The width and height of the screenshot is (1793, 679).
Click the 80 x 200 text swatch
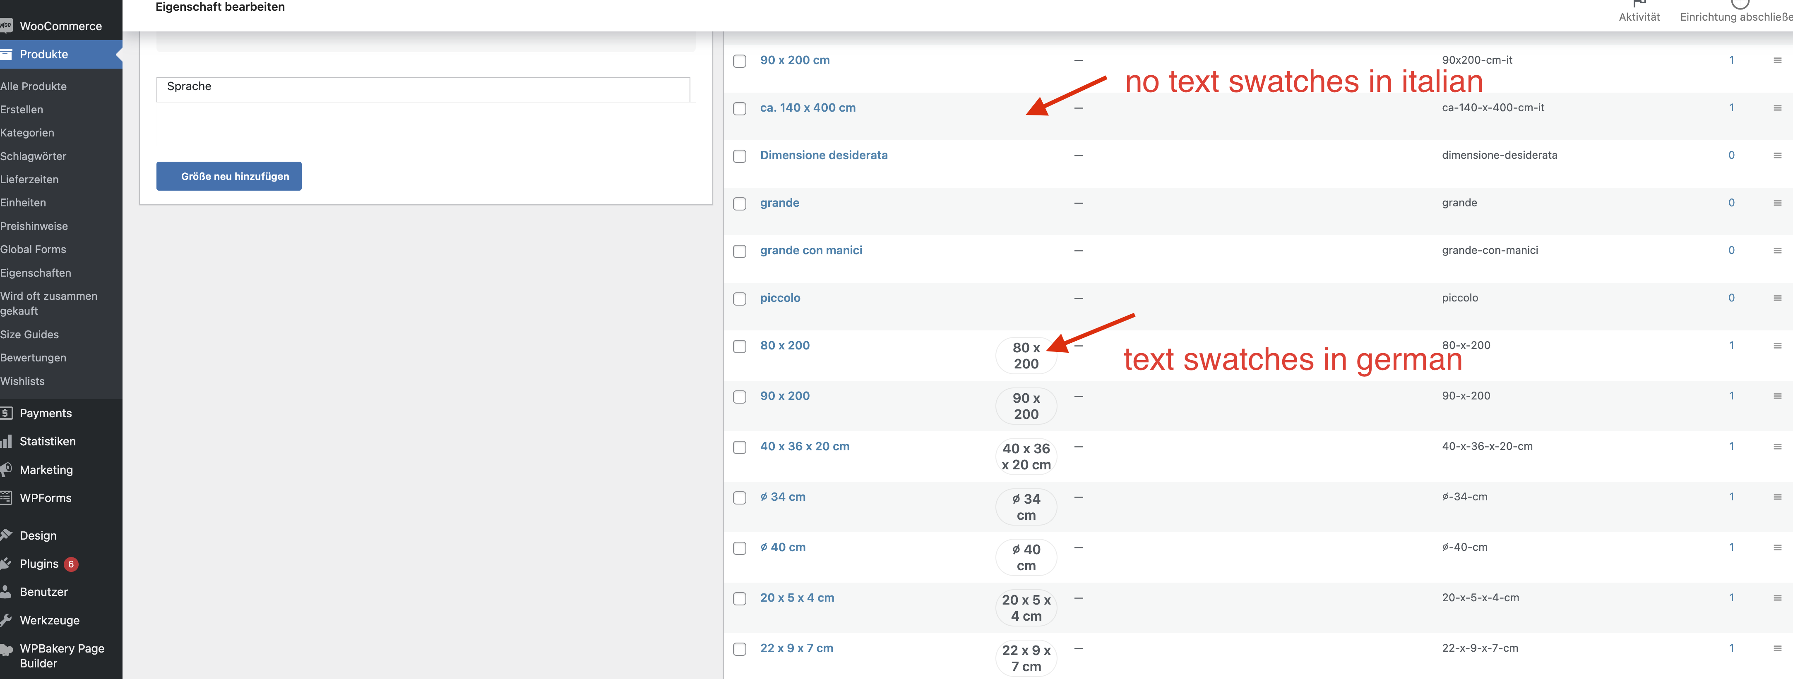tap(1025, 356)
